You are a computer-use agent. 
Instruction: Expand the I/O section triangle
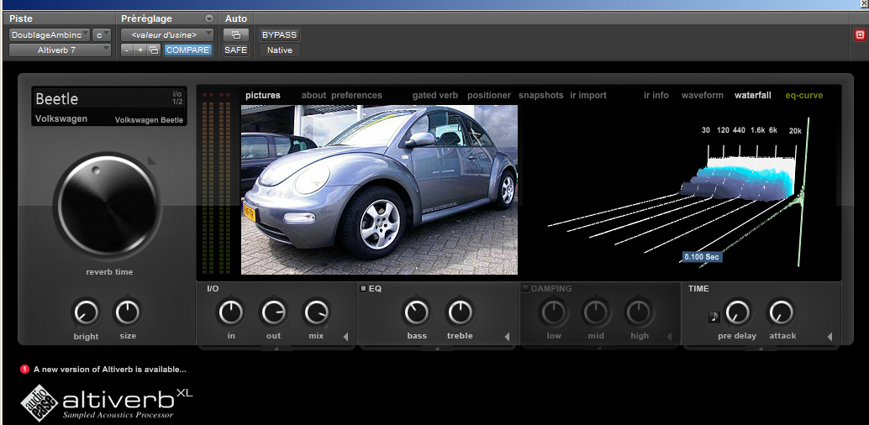click(345, 338)
